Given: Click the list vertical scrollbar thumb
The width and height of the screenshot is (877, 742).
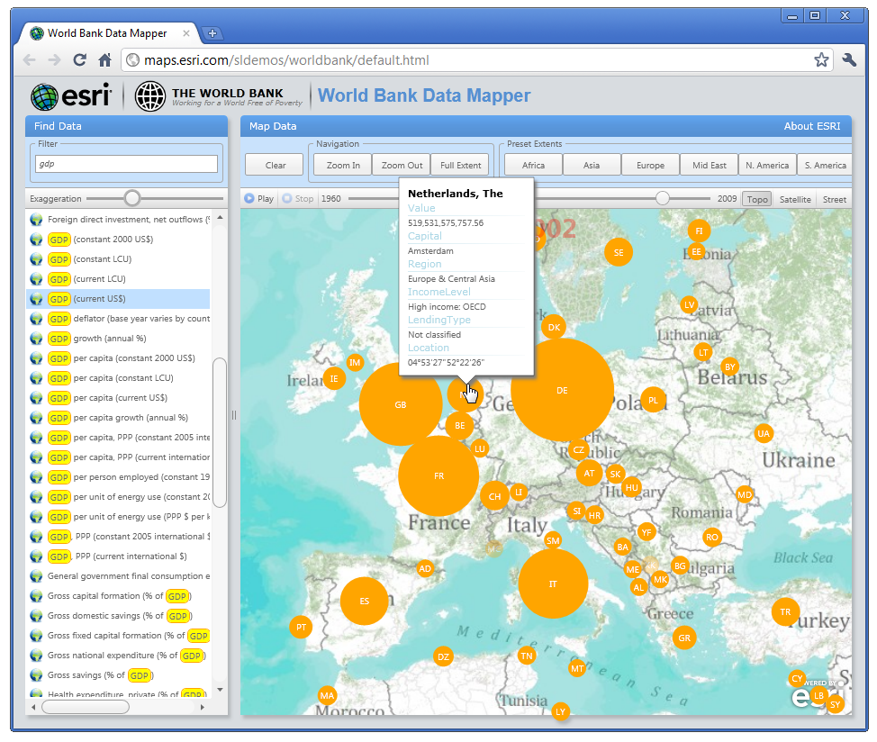Looking at the screenshot, I should click(x=220, y=432).
